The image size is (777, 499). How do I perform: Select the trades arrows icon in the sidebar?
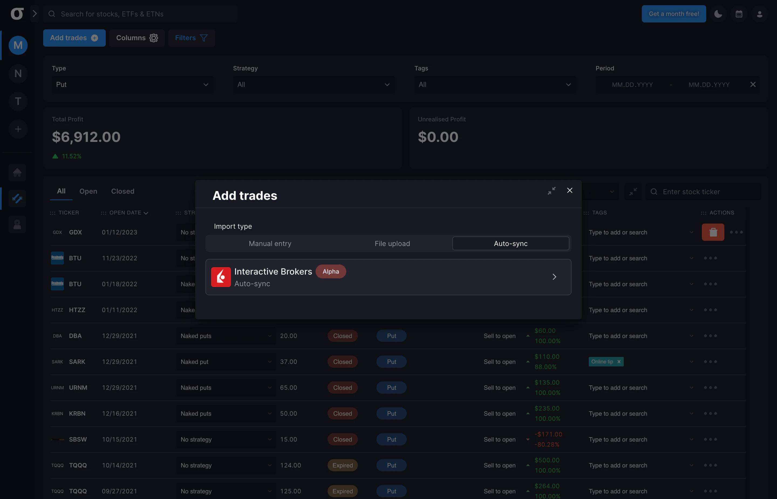pyautogui.click(x=17, y=198)
